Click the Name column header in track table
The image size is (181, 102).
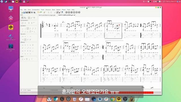click(x=29, y=90)
